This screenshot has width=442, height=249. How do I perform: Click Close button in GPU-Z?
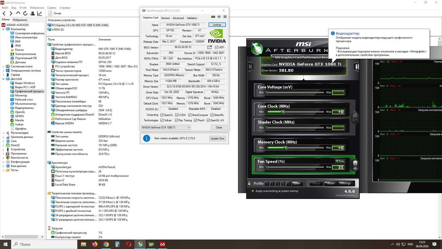[219, 127]
